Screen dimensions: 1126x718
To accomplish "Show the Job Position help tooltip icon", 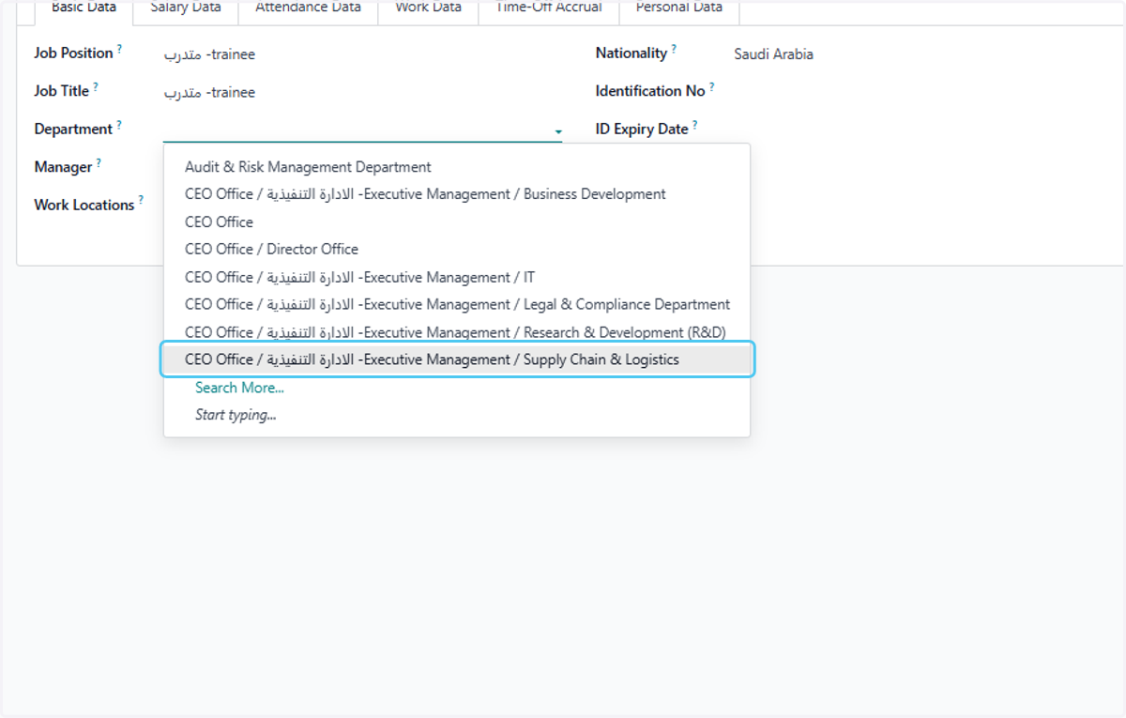I will [x=120, y=48].
